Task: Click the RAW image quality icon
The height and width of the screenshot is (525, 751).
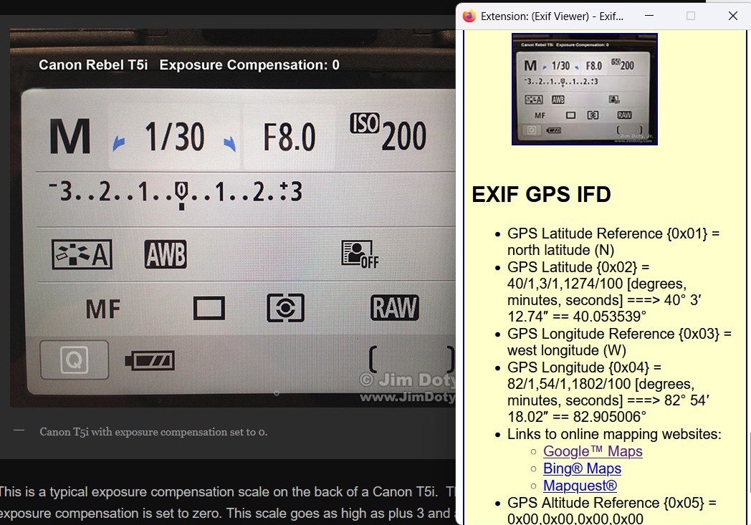Action: tap(394, 308)
